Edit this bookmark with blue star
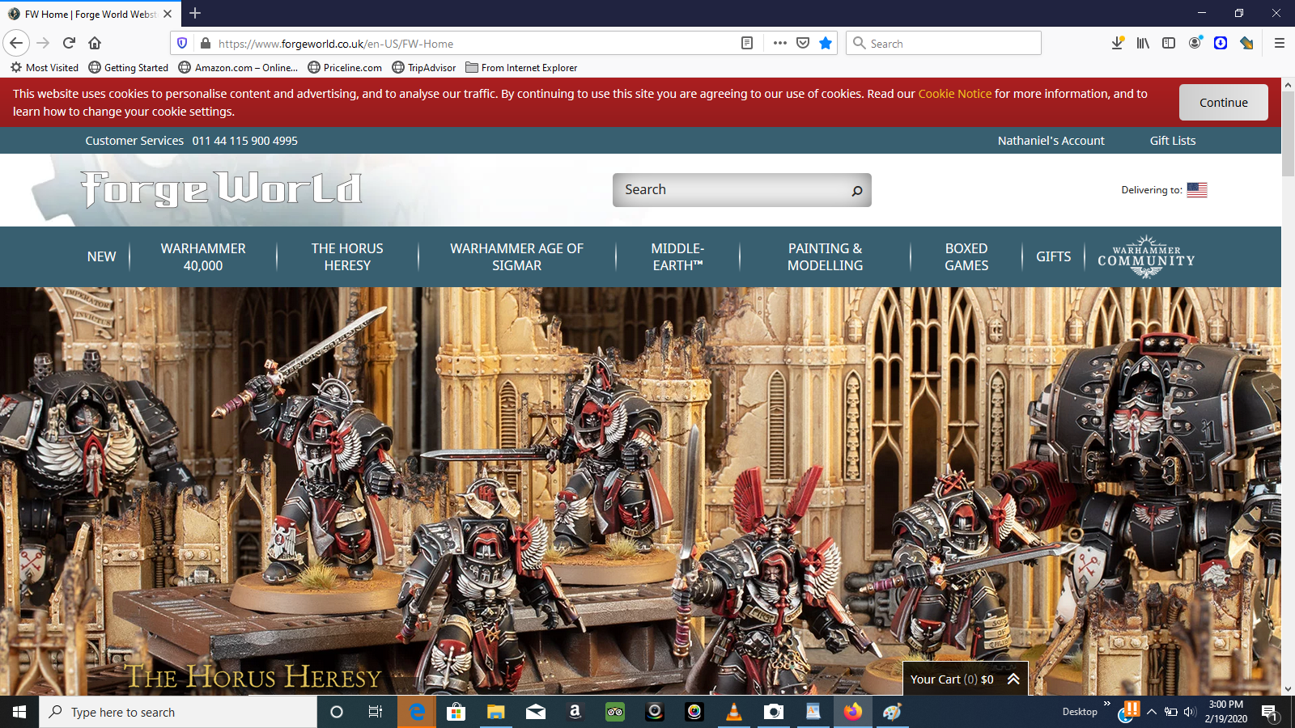 click(826, 43)
